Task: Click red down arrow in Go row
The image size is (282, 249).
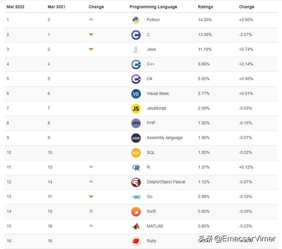Action: 91,196
